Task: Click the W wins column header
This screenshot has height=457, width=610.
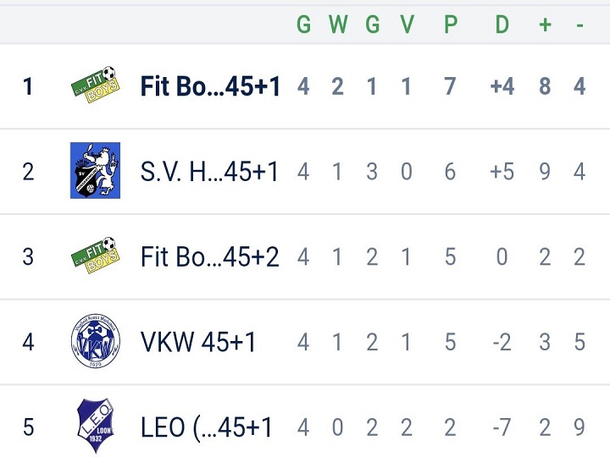Action: 338,25
